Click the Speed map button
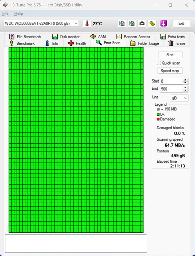Image resolution: width=195 pixels, height=256 pixels. tap(169, 71)
